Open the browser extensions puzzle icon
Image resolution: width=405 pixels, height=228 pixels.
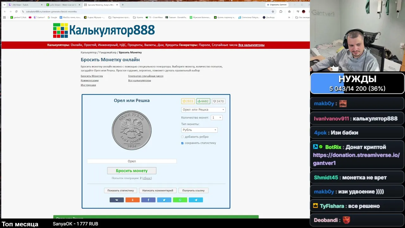pyautogui.click(x=281, y=11)
